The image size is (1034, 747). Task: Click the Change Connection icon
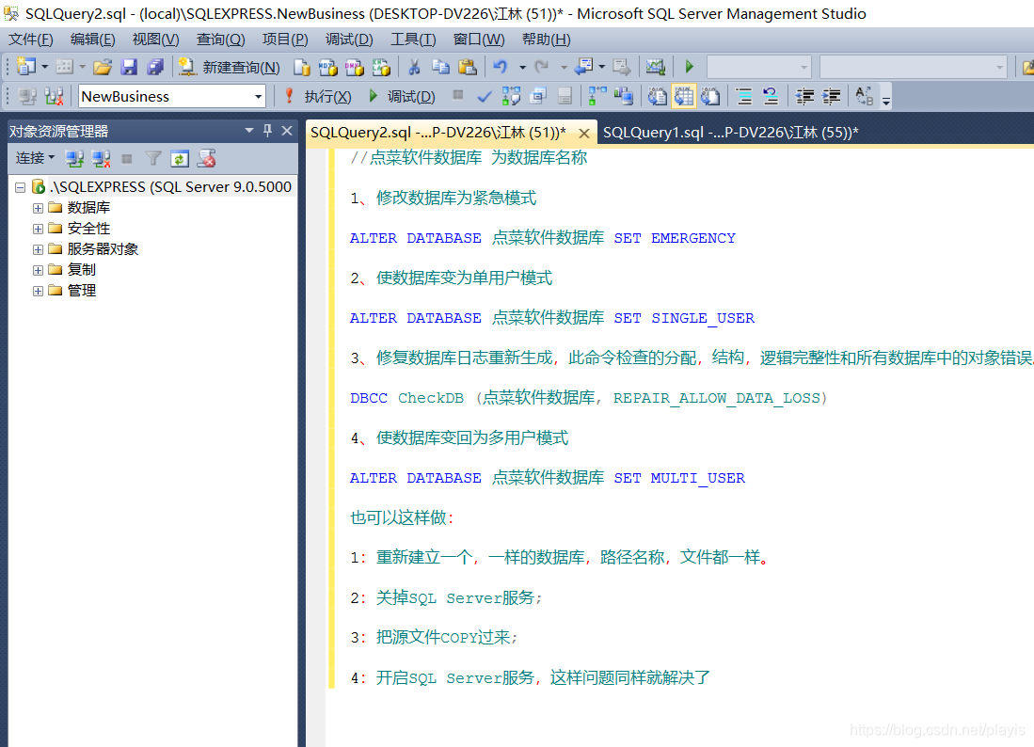pyautogui.click(x=54, y=96)
